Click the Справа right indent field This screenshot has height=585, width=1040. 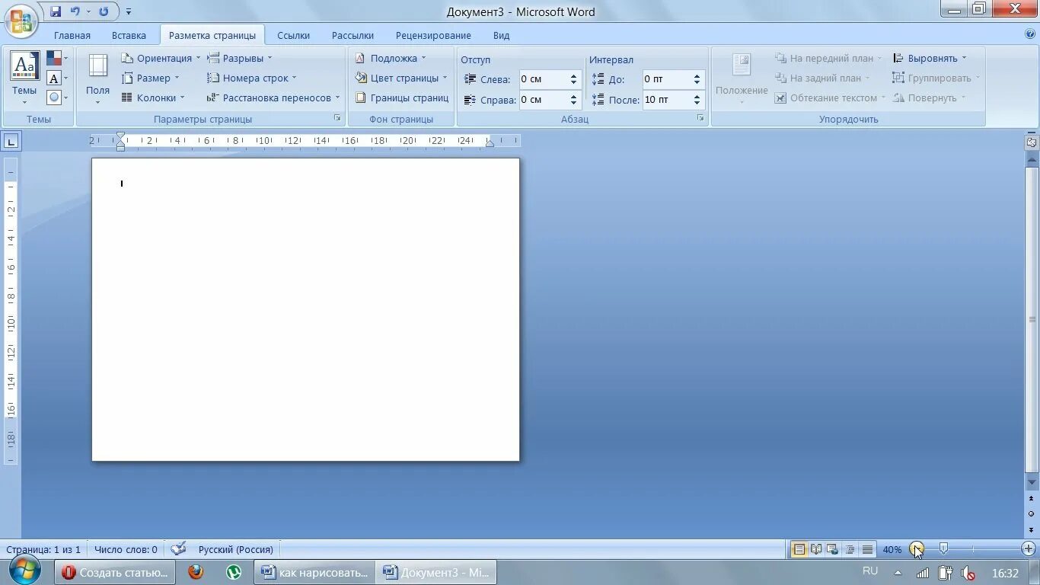[544, 100]
